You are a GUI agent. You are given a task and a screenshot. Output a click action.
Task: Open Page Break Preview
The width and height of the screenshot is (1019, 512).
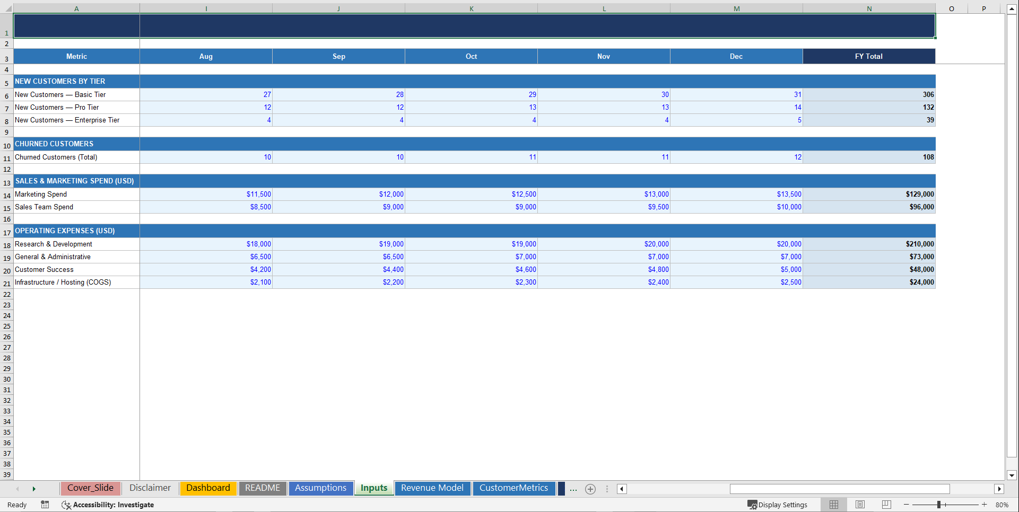coord(886,505)
